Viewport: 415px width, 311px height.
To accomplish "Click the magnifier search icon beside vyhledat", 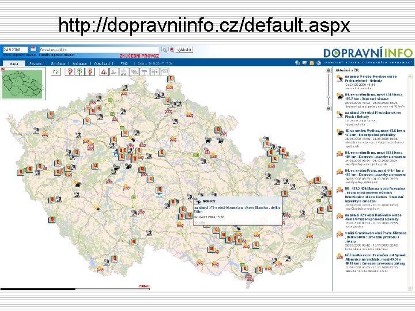I will click(x=164, y=50).
